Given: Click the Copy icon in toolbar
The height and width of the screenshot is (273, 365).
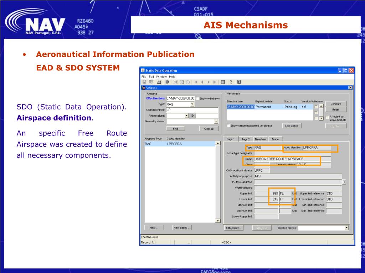Looking at the screenshot, I should [182, 82].
